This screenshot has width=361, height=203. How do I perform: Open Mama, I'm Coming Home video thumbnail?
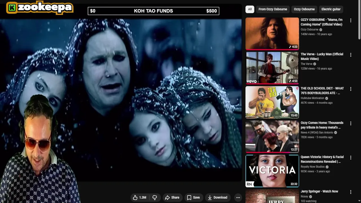coord(272,34)
